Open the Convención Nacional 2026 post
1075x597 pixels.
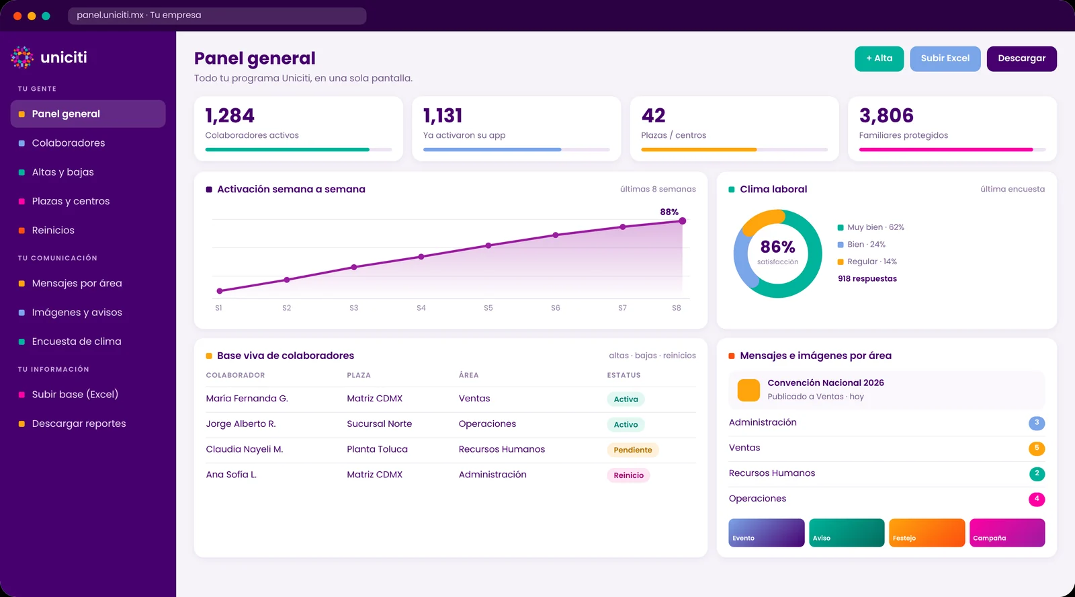tap(887, 390)
